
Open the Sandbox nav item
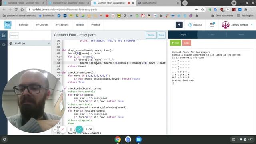[x=24, y=25]
